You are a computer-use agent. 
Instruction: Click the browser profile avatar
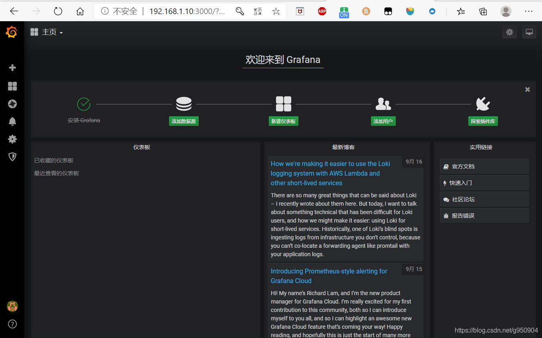point(506,11)
